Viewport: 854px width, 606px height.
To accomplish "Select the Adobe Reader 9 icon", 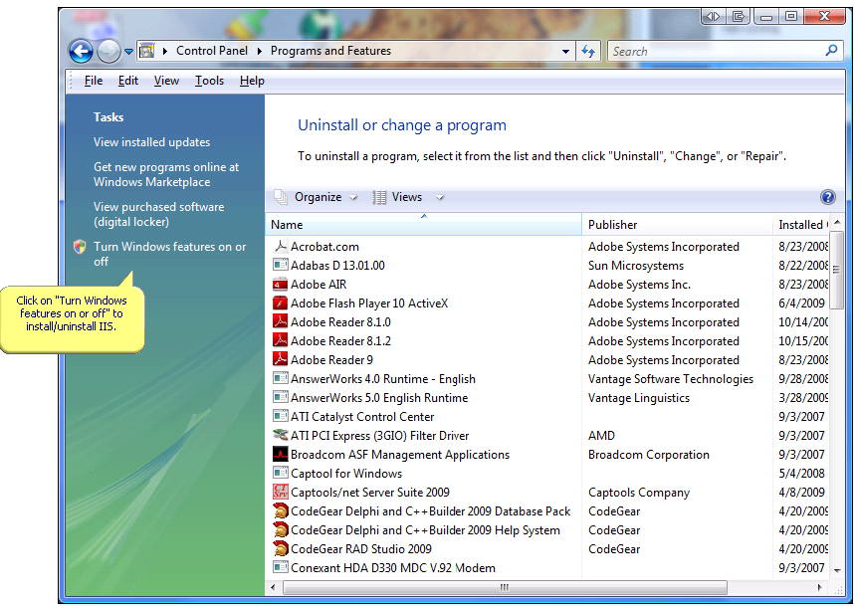I will point(282,359).
